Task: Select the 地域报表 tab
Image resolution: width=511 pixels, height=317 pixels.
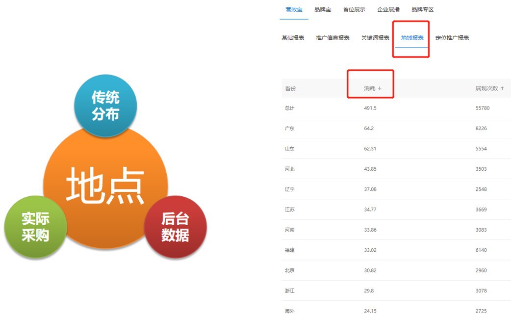Action: [412, 38]
